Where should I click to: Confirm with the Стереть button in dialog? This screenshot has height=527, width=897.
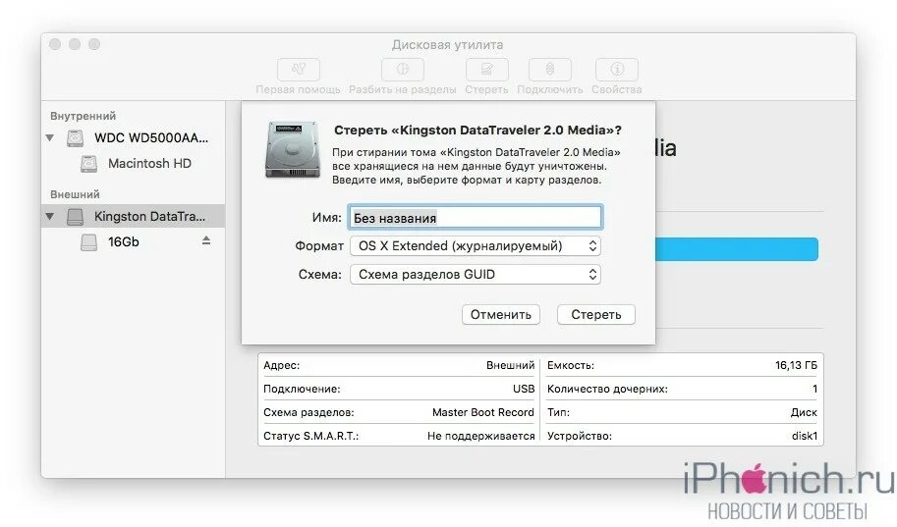click(x=596, y=314)
